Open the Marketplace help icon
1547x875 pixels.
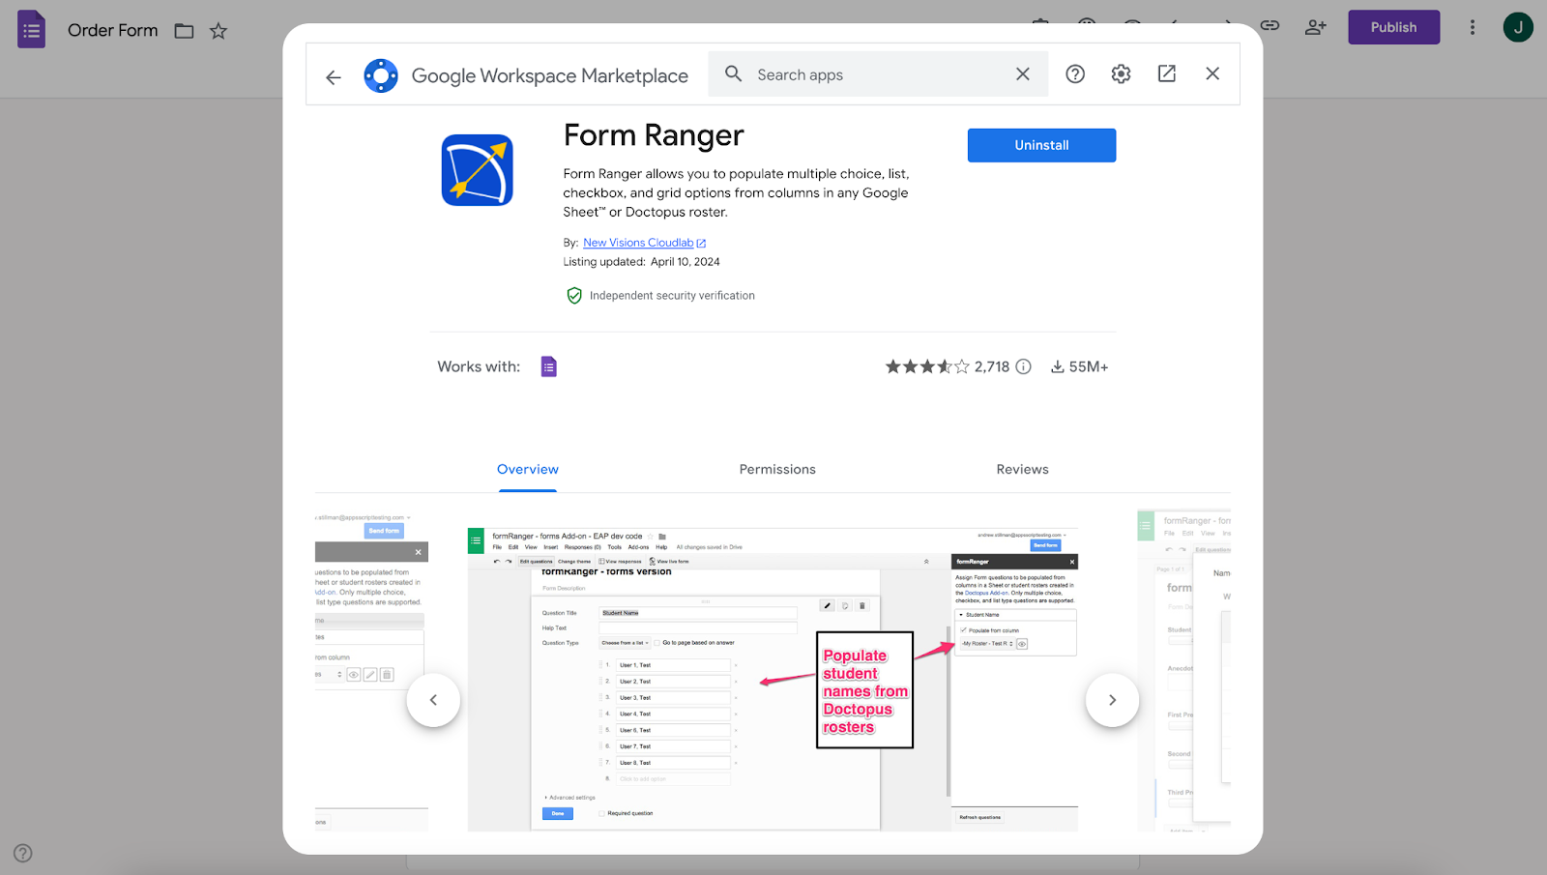(1075, 74)
